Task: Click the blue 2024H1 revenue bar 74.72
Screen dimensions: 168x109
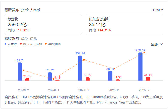Action: pyautogui.click(x=50, y=77)
